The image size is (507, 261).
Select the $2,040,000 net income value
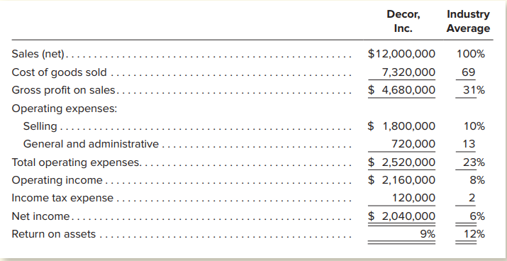[401, 216]
